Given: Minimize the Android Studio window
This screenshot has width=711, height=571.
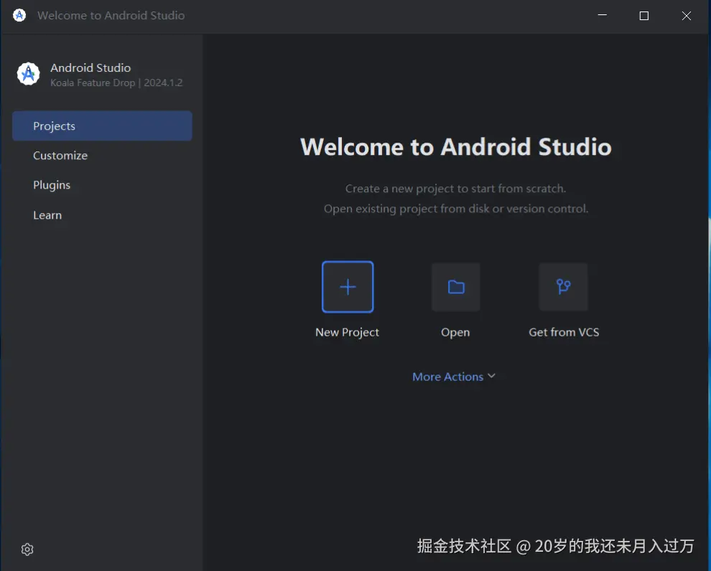Looking at the screenshot, I should [x=602, y=15].
